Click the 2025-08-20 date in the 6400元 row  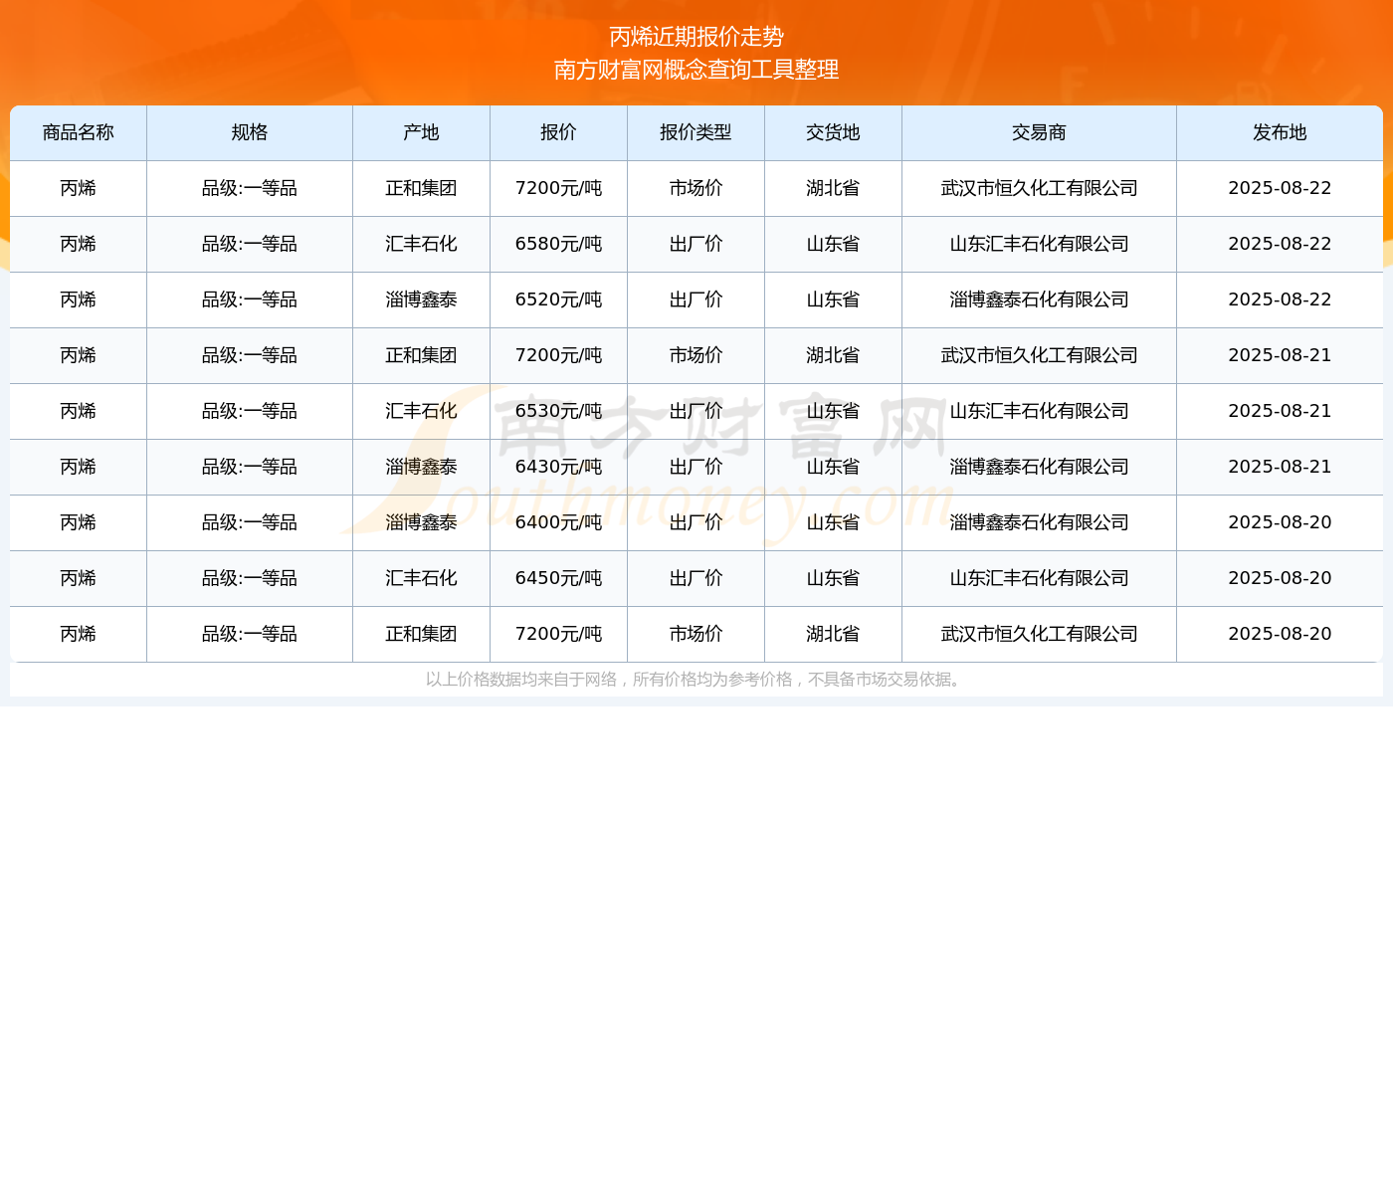pyautogui.click(x=1280, y=522)
